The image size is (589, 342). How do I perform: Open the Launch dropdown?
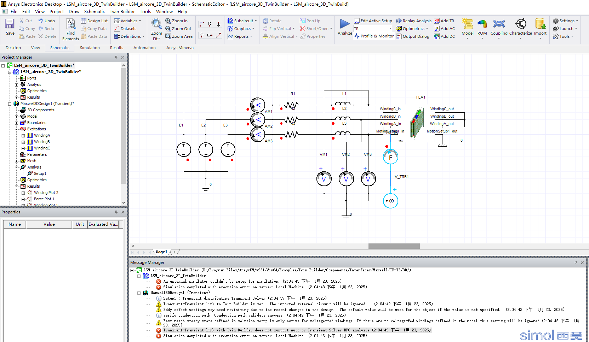pos(565,29)
